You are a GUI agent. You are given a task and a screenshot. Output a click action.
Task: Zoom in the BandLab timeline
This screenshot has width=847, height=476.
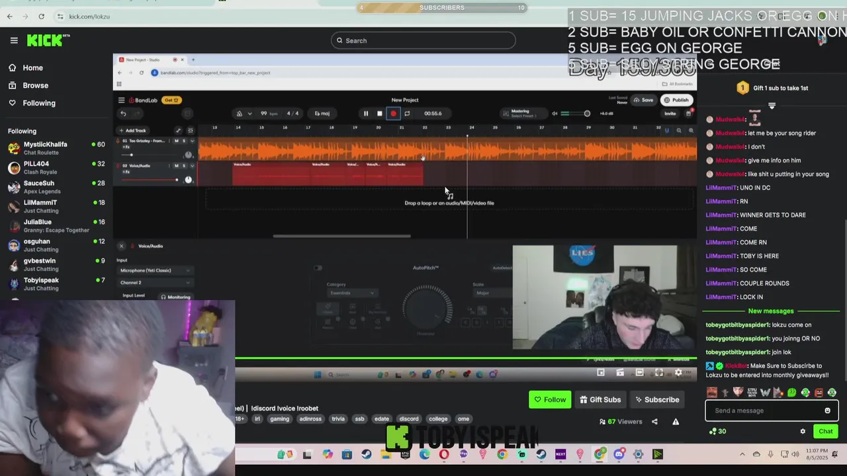691,130
